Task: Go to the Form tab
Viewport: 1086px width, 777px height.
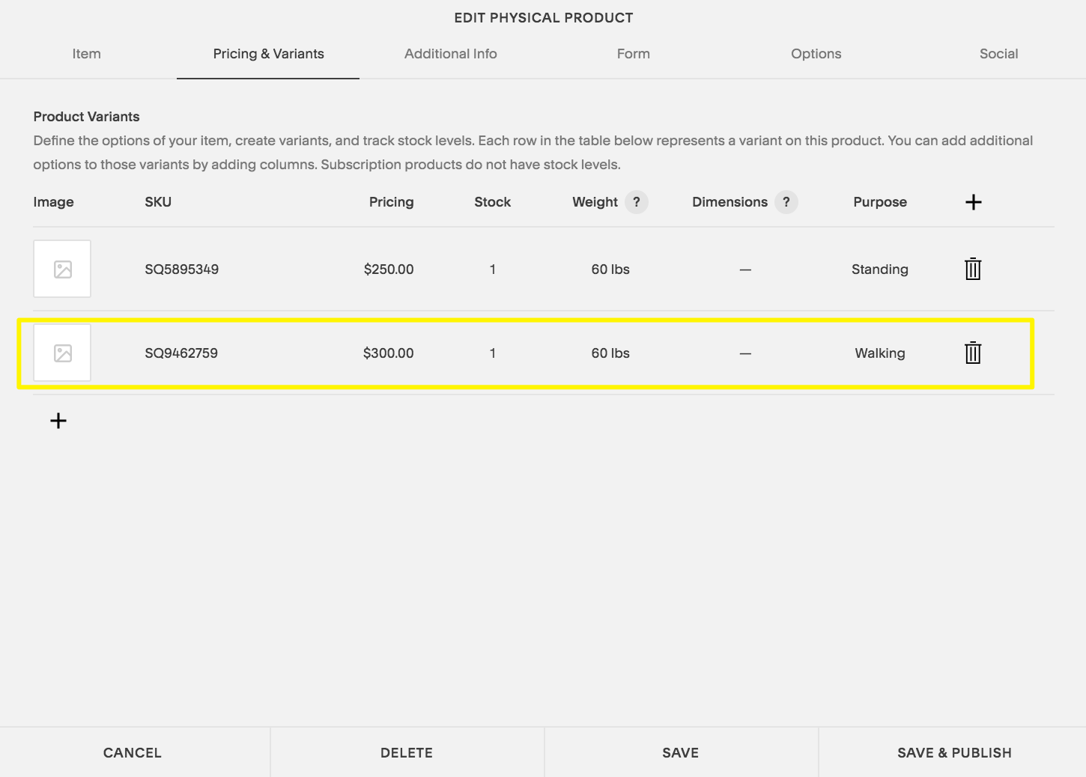Action: [x=634, y=54]
